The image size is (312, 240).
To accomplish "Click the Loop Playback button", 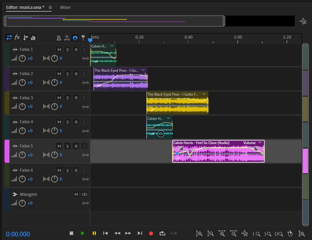I will pyautogui.click(x=163, y=233).
